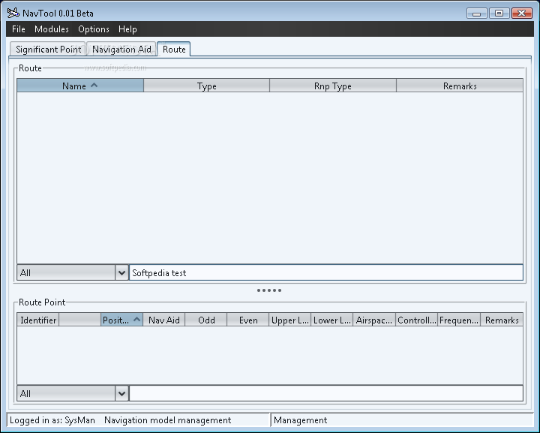Click Remarks header in Route table
The image size is (540, 433).
(460, 86)
